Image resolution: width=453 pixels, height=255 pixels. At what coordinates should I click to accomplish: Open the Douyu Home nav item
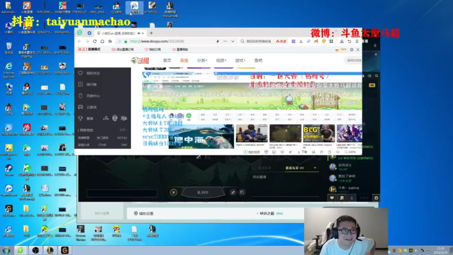click(167, 61)
